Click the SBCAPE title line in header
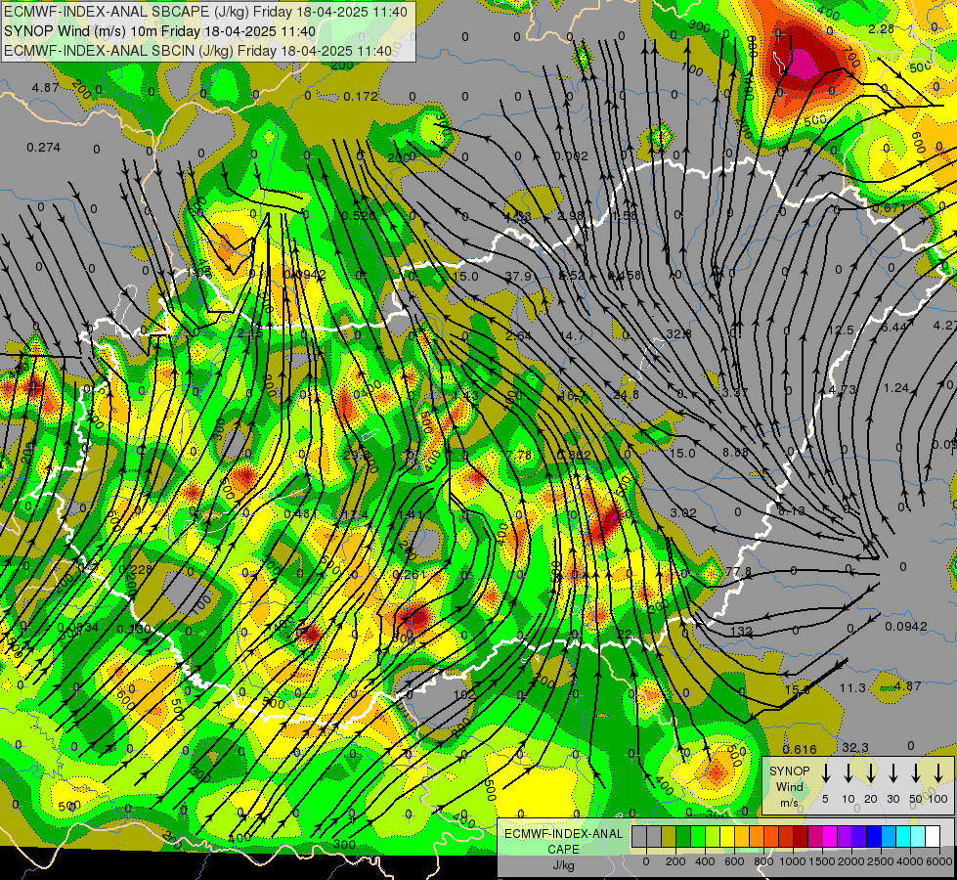Viewport: 957px width, 880px height. (x=205, y=12)
